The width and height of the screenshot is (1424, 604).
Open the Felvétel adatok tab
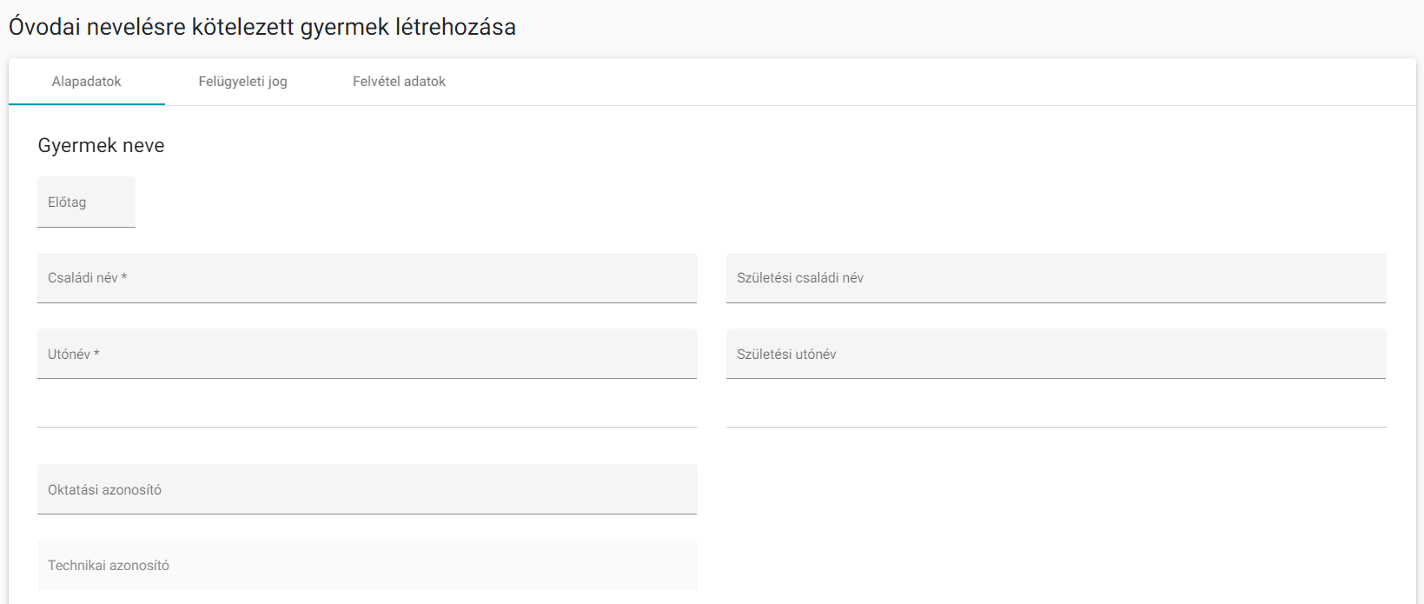tap(399, 82)
